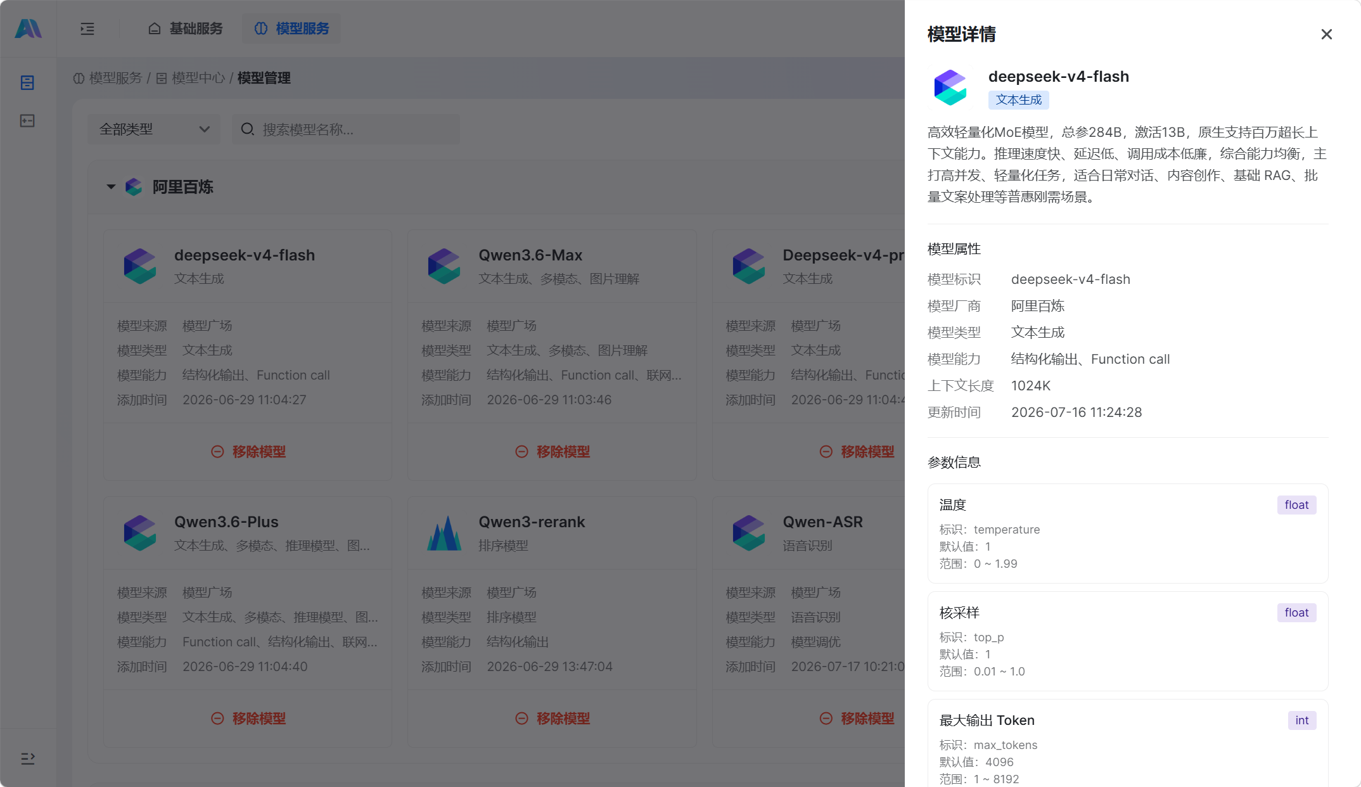Open the Qwen3.6-Plus card logo
The height and width of the screenshot is (787, 1361).
[139, 533]
